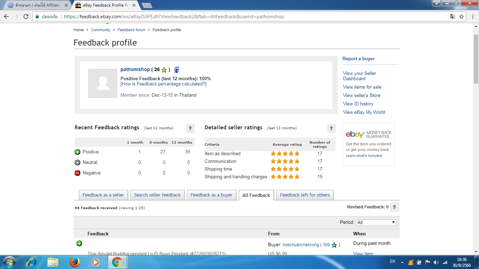Click How is Feedback percentage calculated link

click(x=163, y=84)
